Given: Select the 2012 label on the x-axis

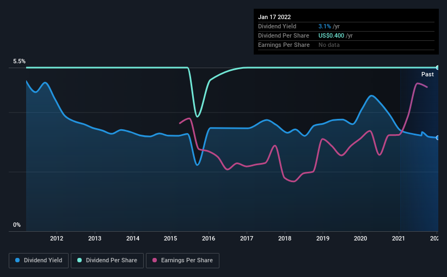Looking at the screenshot, I should (x=57, y=238).
